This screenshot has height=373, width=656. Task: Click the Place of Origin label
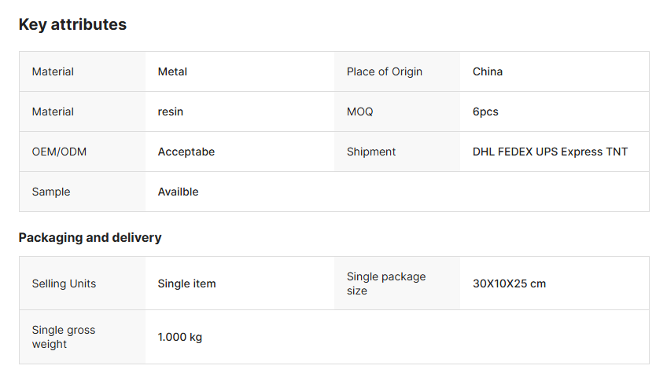pyautogui.click(x=384, y=71)
